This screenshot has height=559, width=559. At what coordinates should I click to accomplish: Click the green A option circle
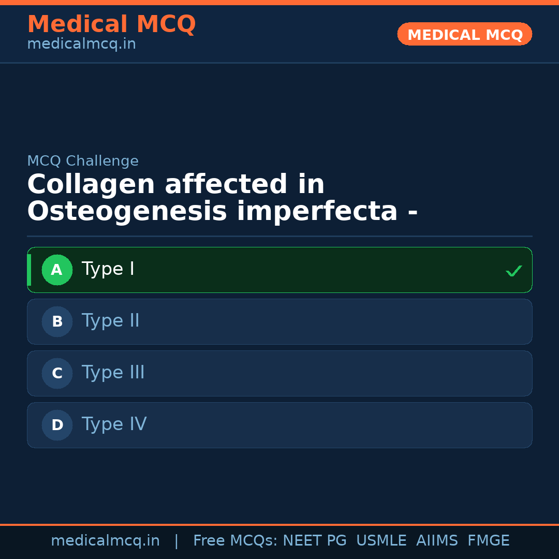(x=57, y=270)
